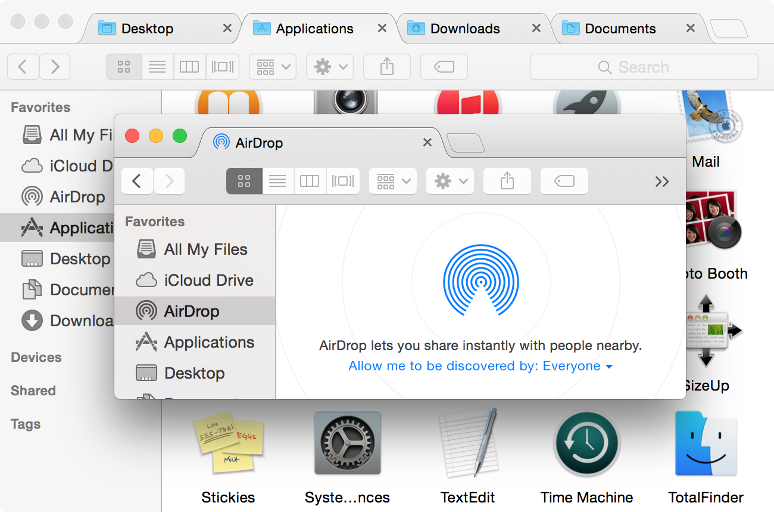Viewport: 774px width, 512px height.
Task: Click Allow me to be discovered by link
Action: pos(480,366)
